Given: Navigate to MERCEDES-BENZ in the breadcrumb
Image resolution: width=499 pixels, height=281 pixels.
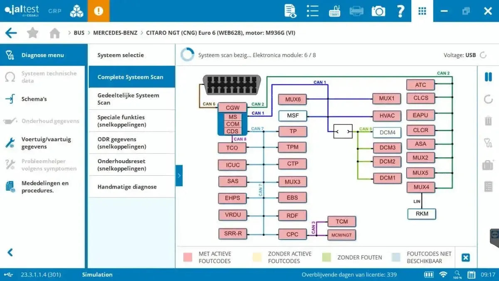Looking at the screenshot, I should tap(115, 32).
